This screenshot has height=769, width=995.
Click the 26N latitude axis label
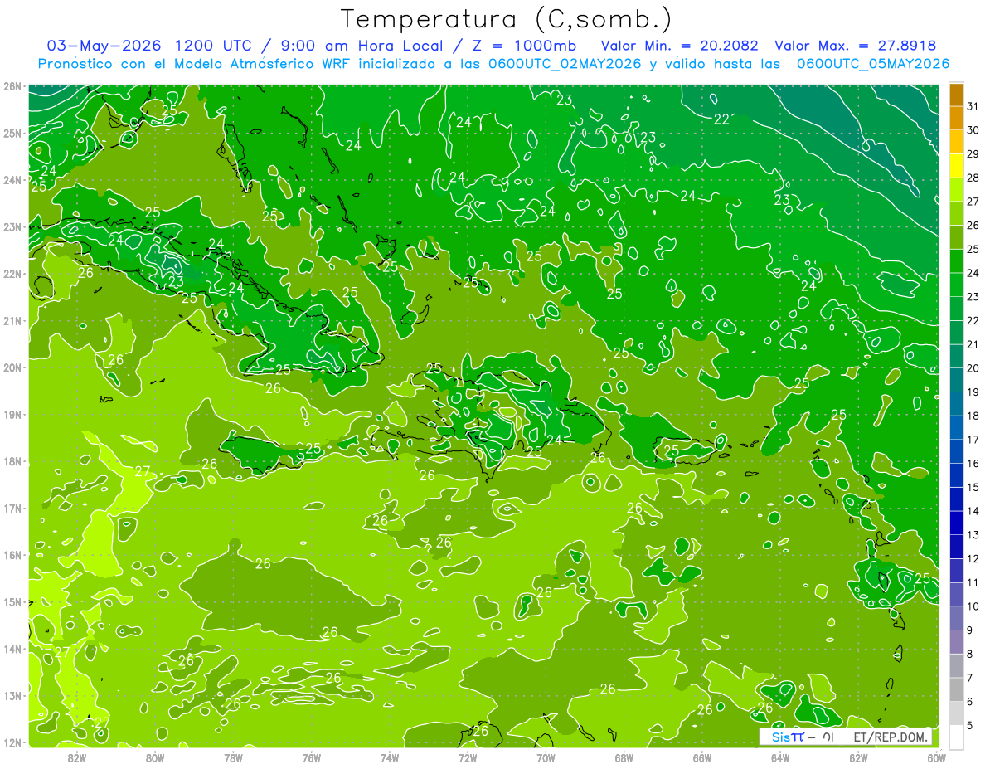coord(12,86)
